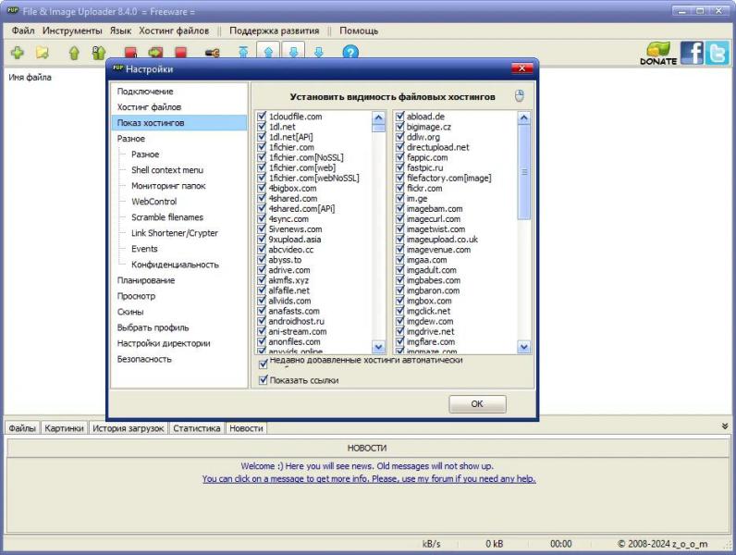Select Shell context menu settings item
The height and width of the screenshot is (555, 736).
click(x=167, y=170)
